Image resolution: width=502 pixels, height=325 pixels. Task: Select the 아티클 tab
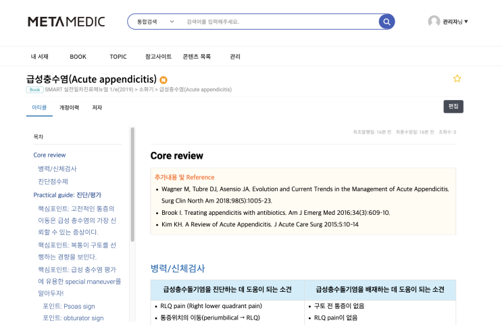click(39, 107)
